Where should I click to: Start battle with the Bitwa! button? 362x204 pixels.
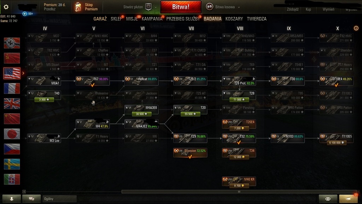(x=181, y=7)
